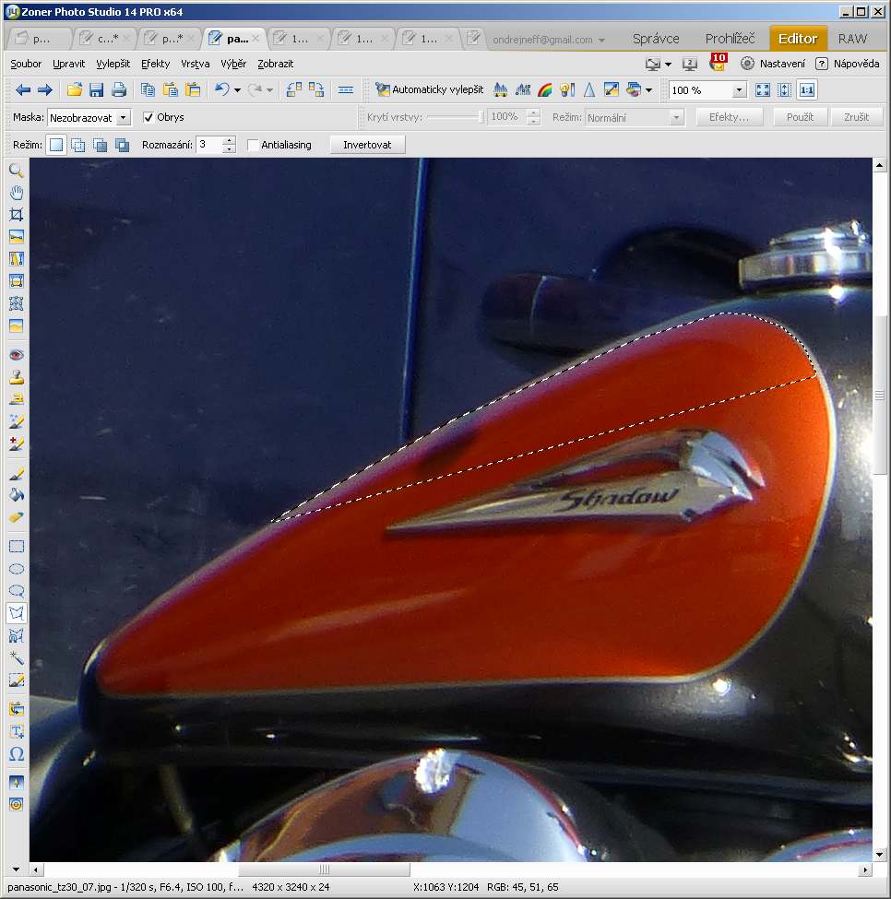Image resolution: width=891 pixels, height=899 pixels.
Task: Uncheck the Obrys checkbox
Action: pyautogui.click(x=148, y=118)
